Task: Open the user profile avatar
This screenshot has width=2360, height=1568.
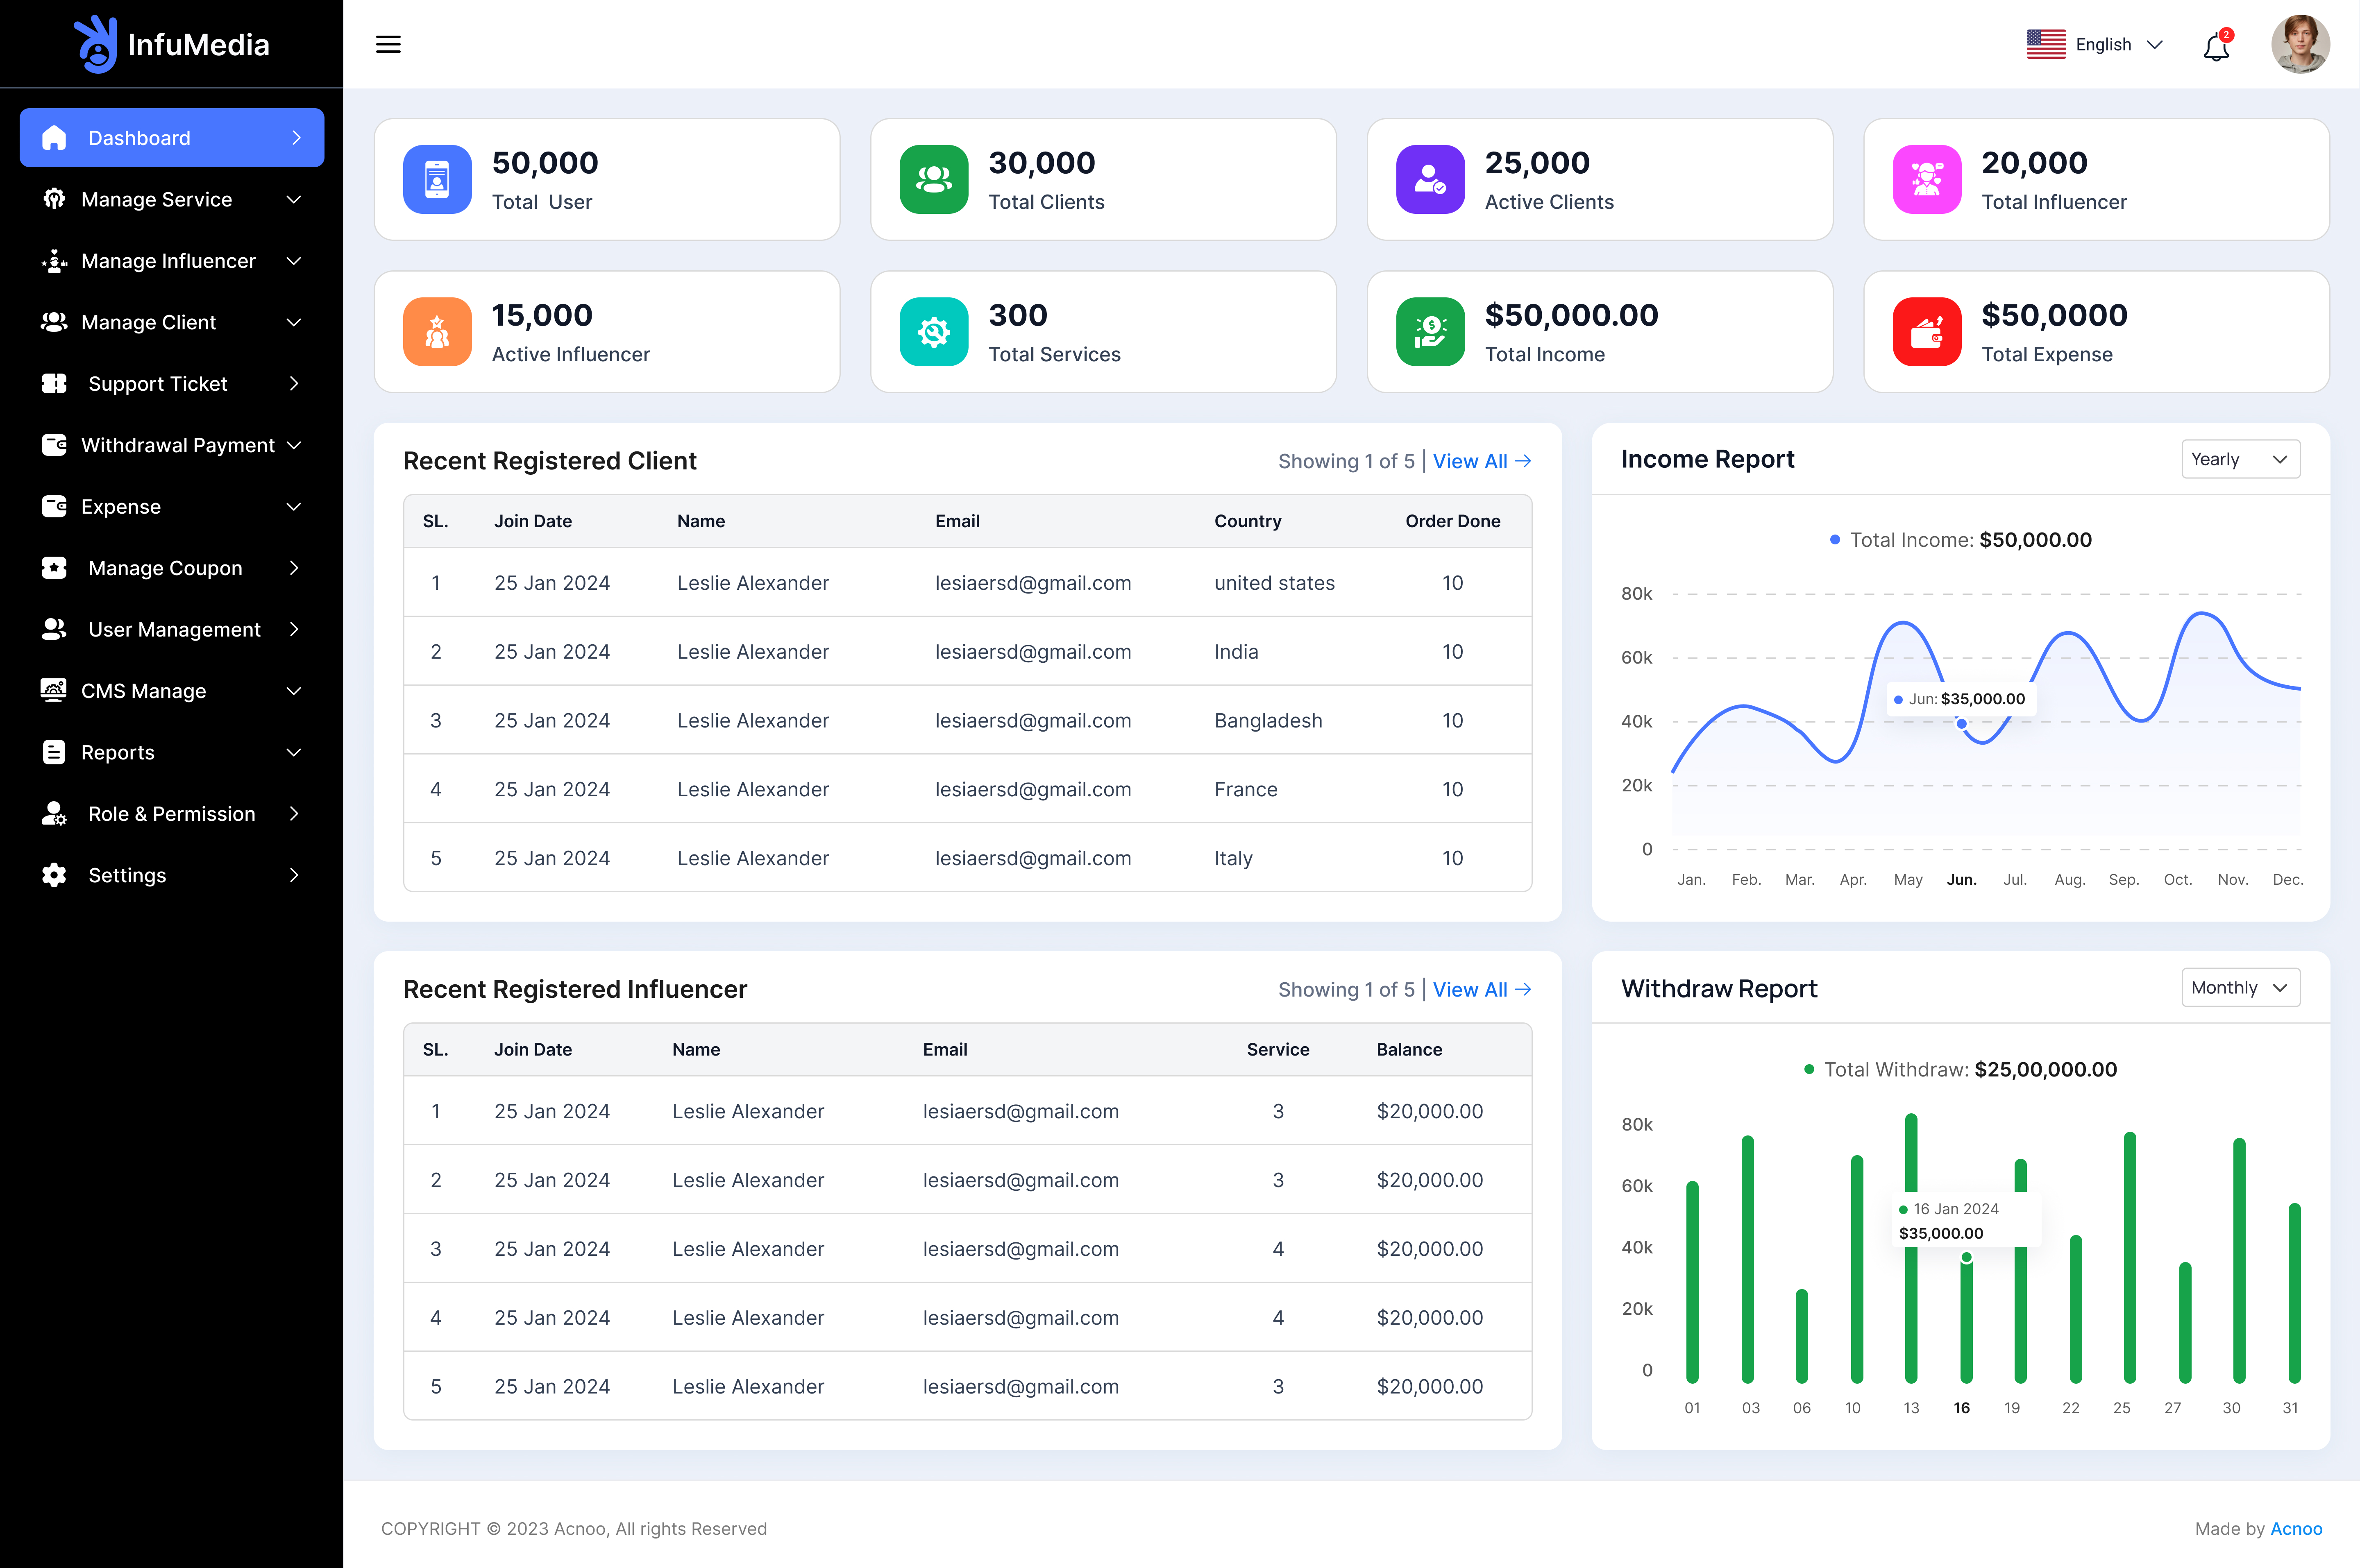Action: [x=2300, y=44]
